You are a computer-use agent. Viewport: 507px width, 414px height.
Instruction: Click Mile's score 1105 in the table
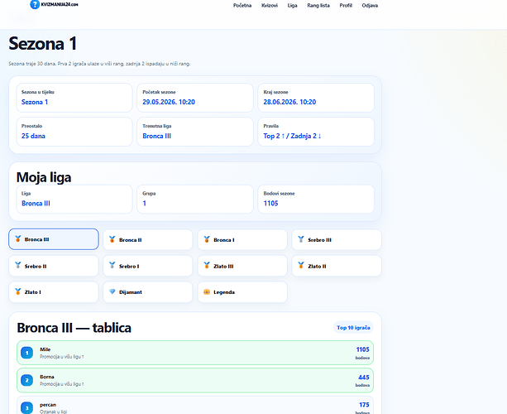[x=362, y=349]
